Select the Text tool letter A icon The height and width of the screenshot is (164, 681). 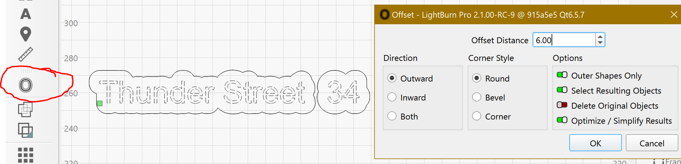[x=26, y=14]
